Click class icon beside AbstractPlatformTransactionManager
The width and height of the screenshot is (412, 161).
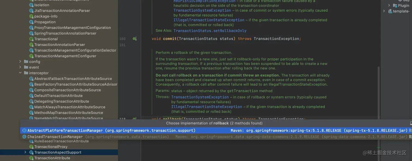(x=24, y=130)
